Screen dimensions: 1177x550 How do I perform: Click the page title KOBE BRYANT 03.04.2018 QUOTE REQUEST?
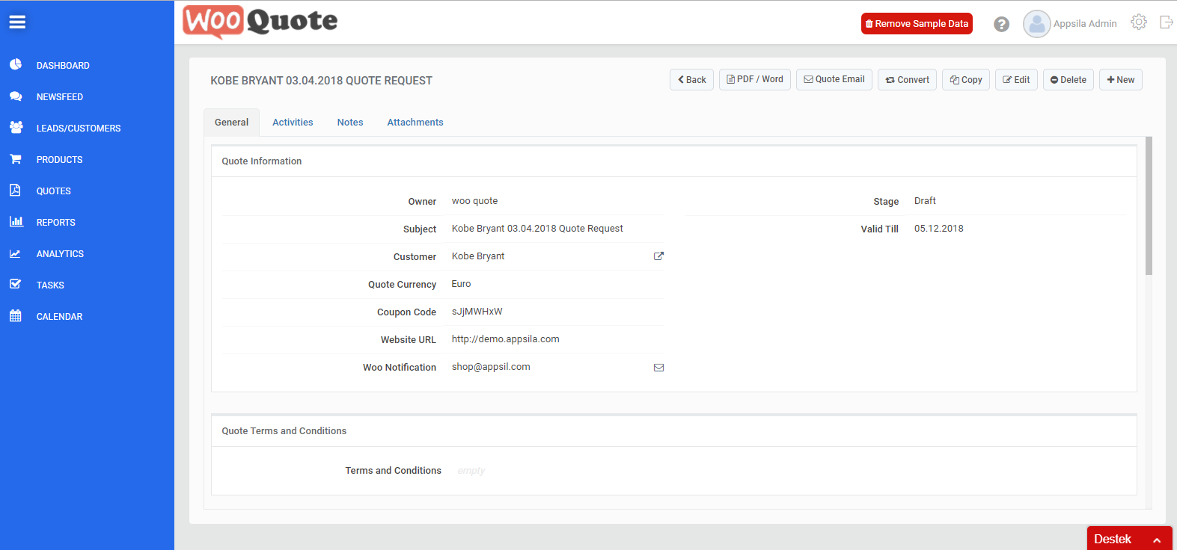321,81
